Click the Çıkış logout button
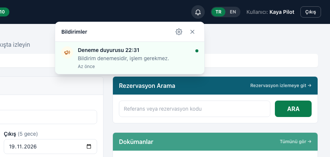Image resolution: width=330 pixels, height=157 pixels. click(310, 12)
